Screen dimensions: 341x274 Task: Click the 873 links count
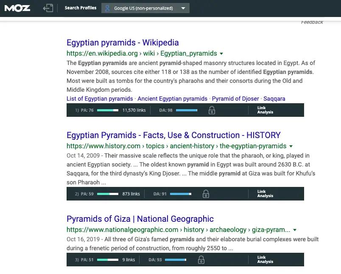click(131, 194)
